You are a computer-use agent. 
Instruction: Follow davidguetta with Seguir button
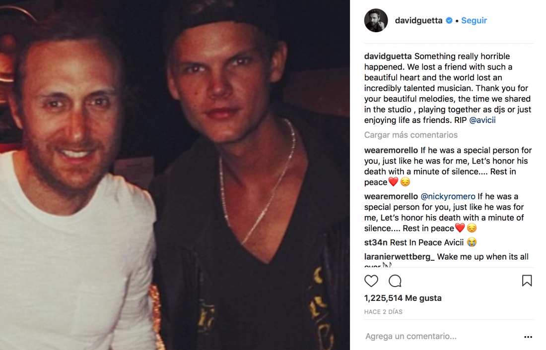click(x=474, y=20)
